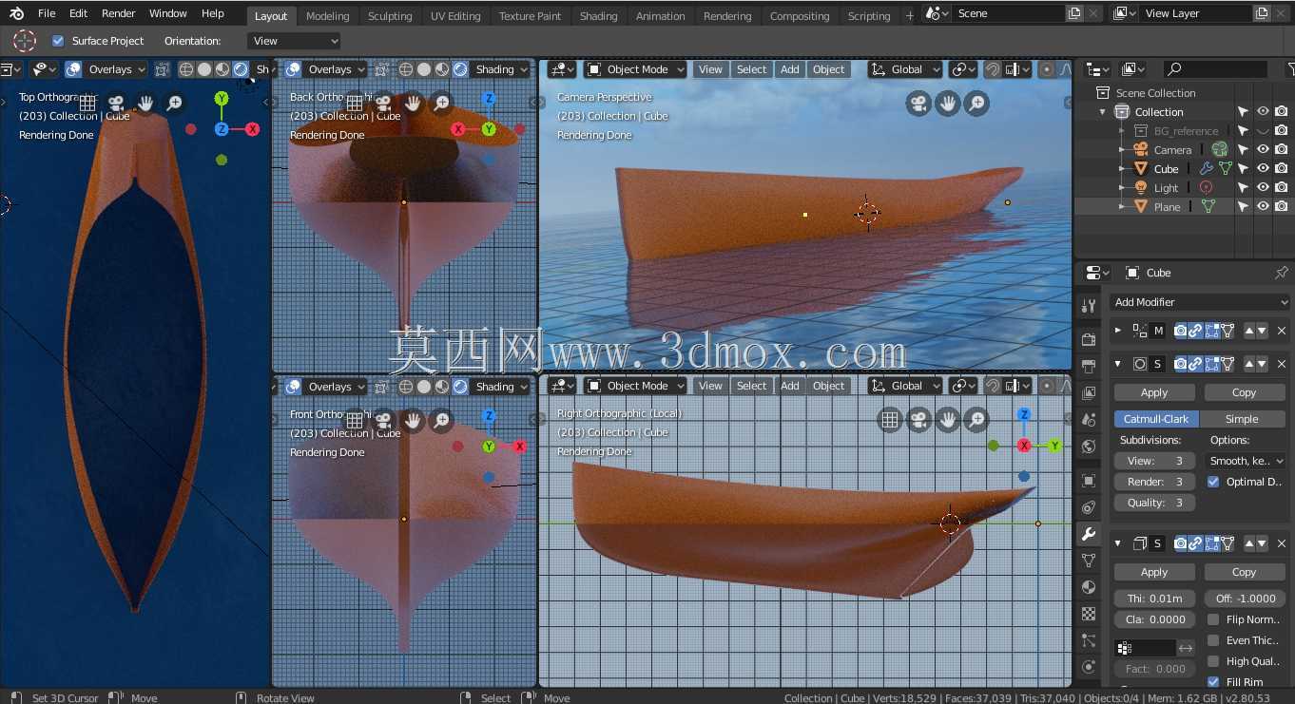Open the Active Tool properties tab

point(1090,306)
